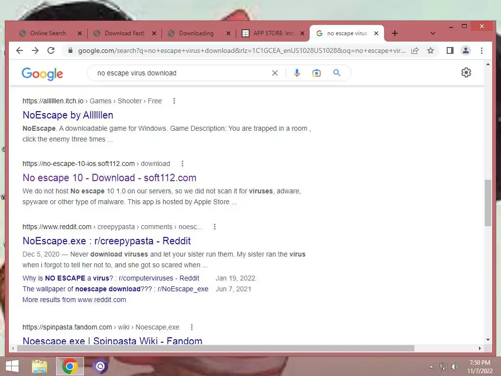Go back to the previous page
Screen dimensions: 501x376
coord(20,50)
